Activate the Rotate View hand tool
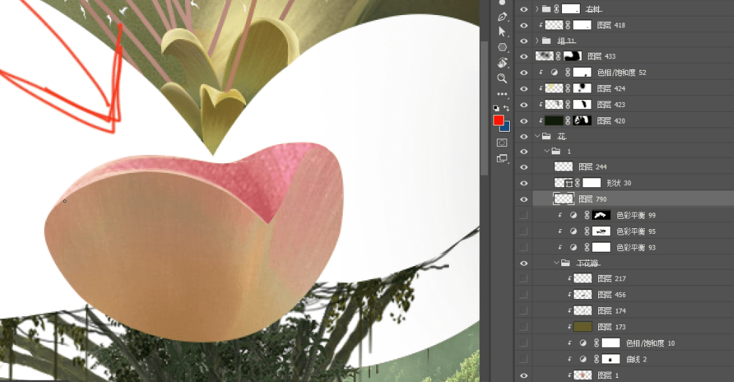This screenshot has width=734, height=382. (x=502, y=63)
